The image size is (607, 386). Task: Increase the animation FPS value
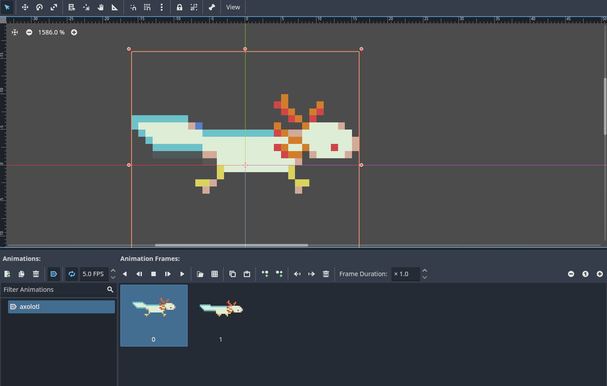(113, 271)
